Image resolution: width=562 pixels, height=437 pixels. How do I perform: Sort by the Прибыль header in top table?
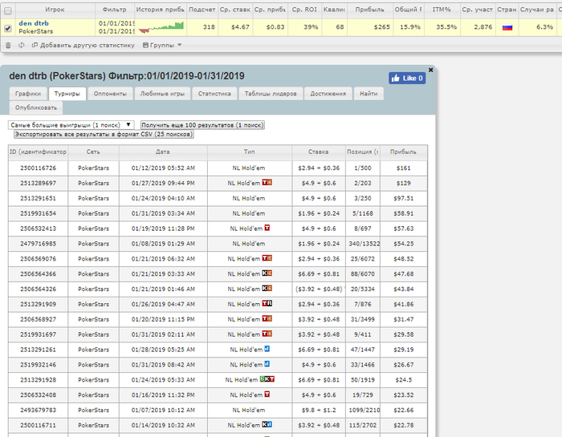tap(369, 10)
